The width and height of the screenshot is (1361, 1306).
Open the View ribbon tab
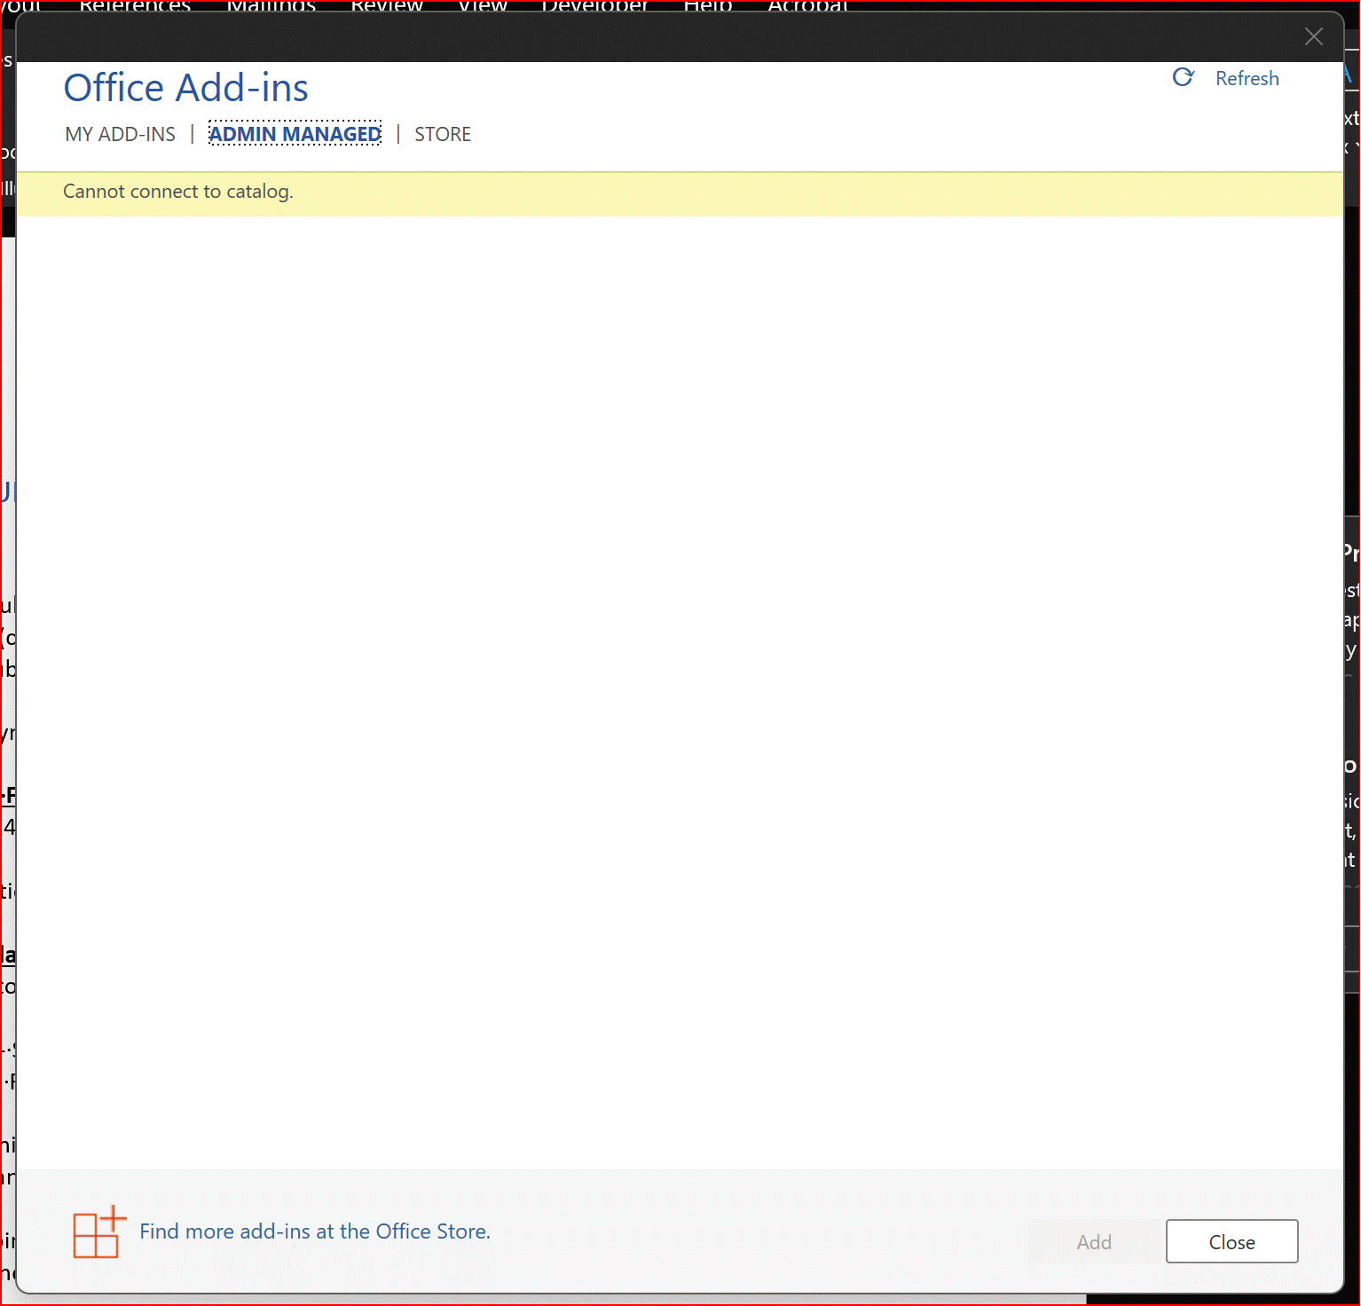pos(482,7)
